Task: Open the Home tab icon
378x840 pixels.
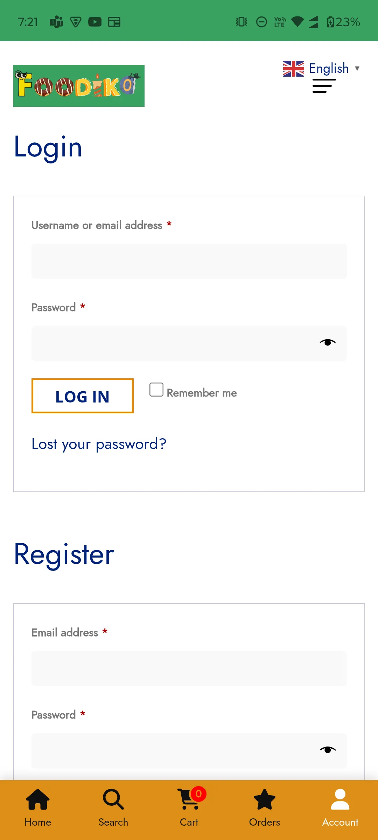Action: click(38, 799)
